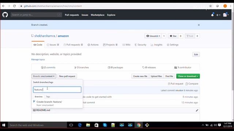The width and height of the screenshot is (234, 131).
Task: Open the user avatar menu
Action: [x=226, y=15]
